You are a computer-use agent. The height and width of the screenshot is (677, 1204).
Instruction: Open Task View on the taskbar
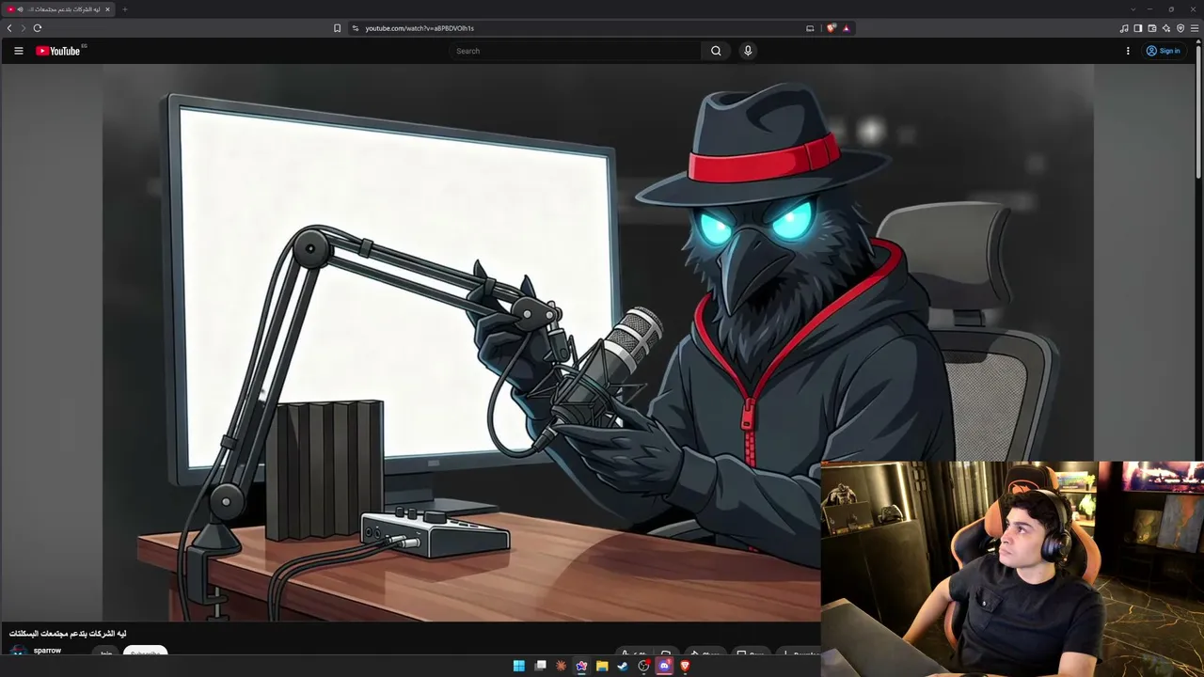[540, 666]
